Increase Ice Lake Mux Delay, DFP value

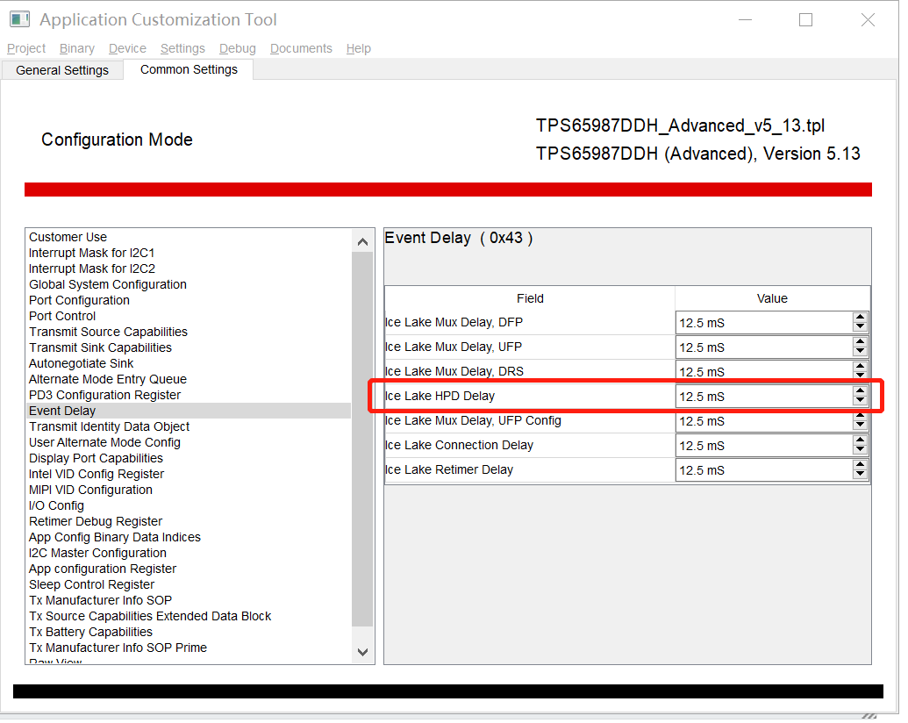click(860, 318)
